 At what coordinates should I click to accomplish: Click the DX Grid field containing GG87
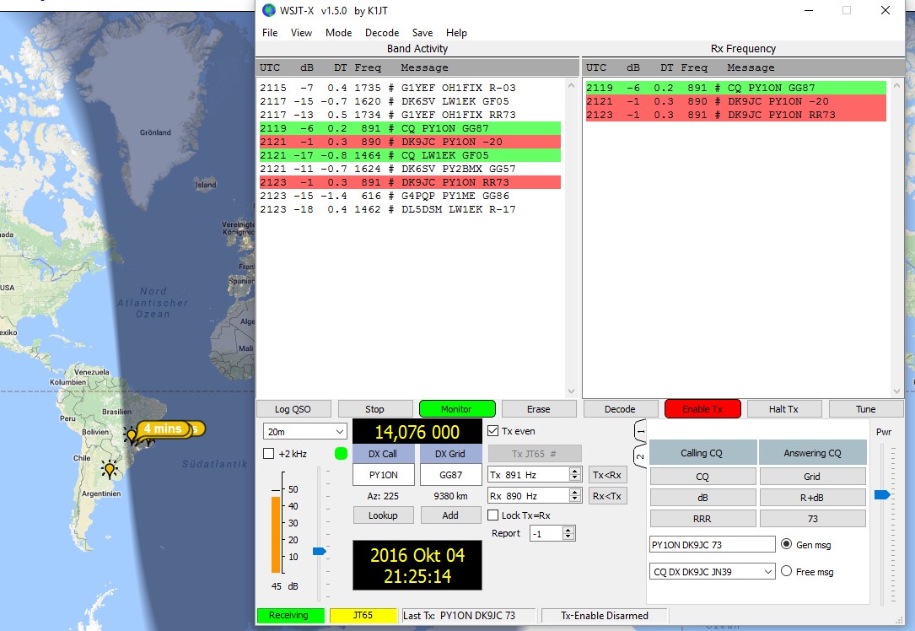450,475
